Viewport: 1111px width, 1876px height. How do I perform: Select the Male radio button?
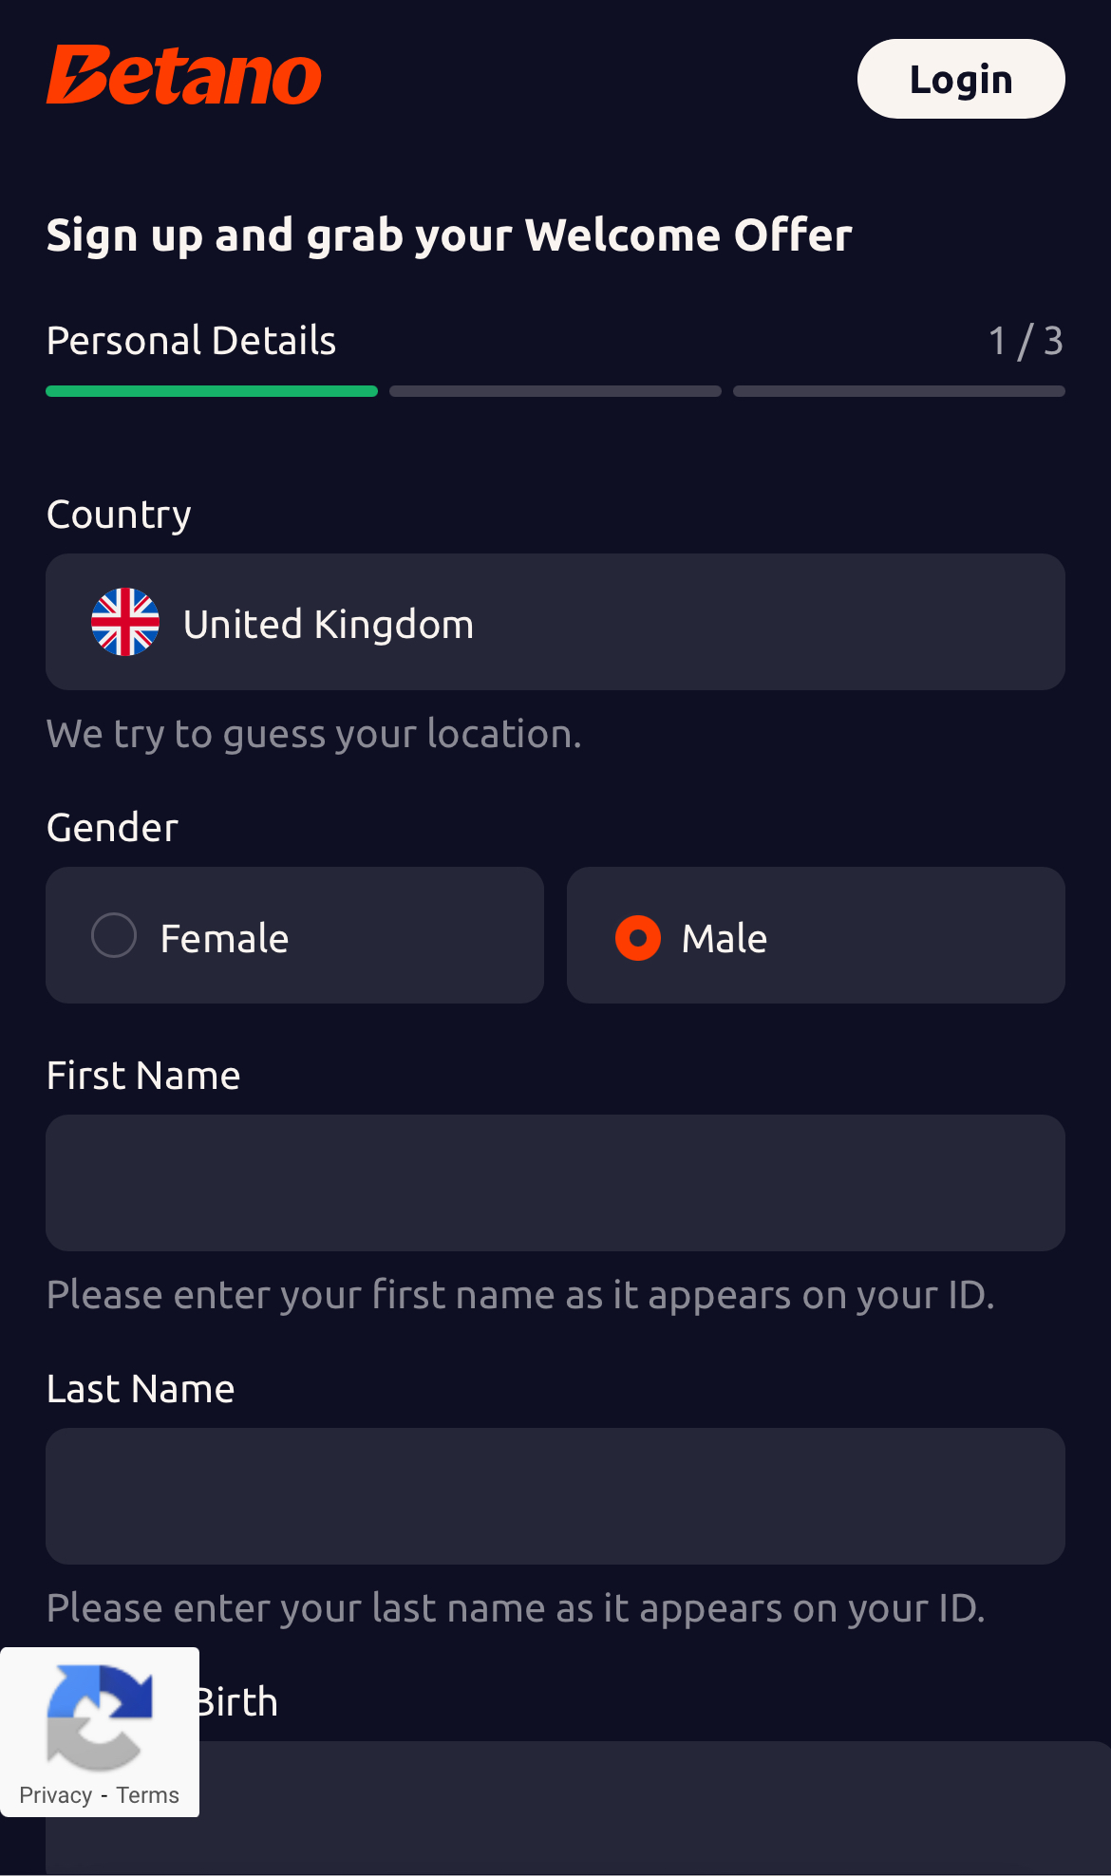pos(638,938)
